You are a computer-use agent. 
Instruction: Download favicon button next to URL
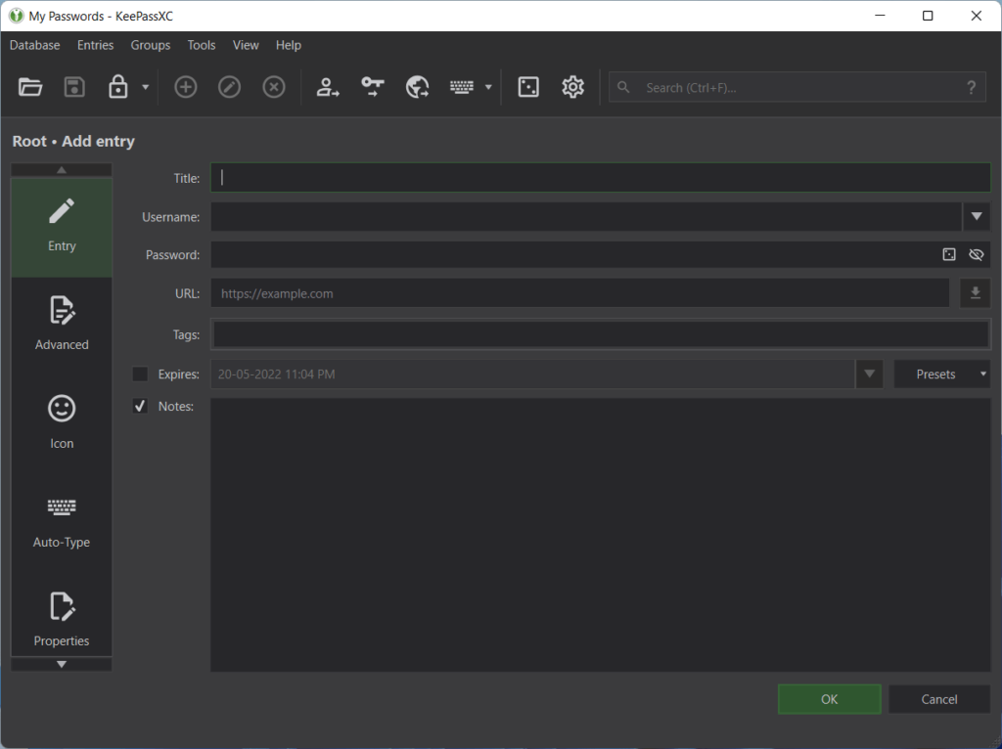976,293
